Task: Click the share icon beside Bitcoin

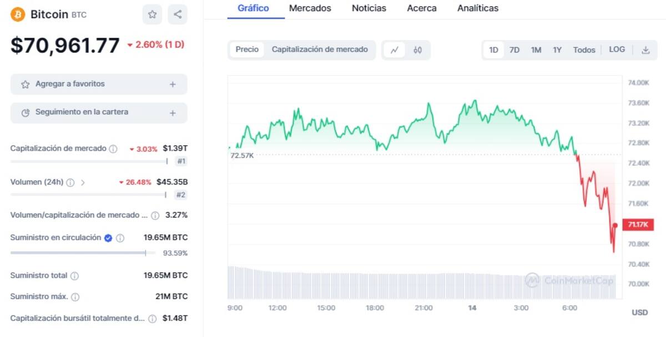Action: tap(178, 14)
